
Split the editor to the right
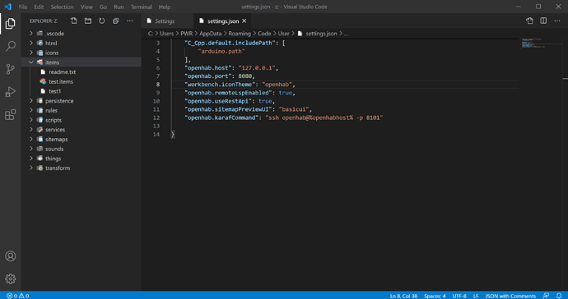(x=543, y=21)
